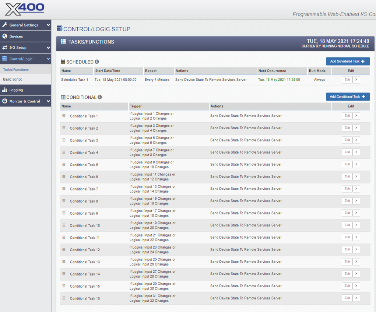
Task: Open the Logging section in sidebar
Action: 16,90
